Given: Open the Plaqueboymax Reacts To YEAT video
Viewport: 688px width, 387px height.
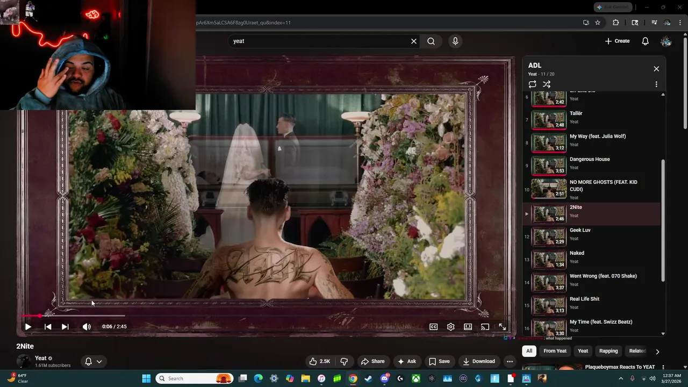Looking at the screenshot, I should (x=620, y=367).
